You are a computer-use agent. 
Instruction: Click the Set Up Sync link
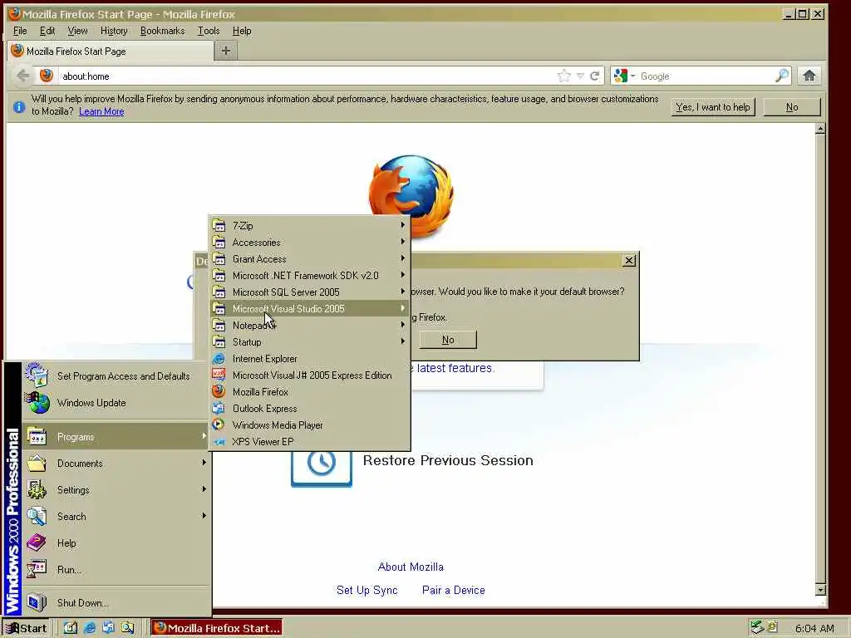pyautogui.click(x=366, y=591)
